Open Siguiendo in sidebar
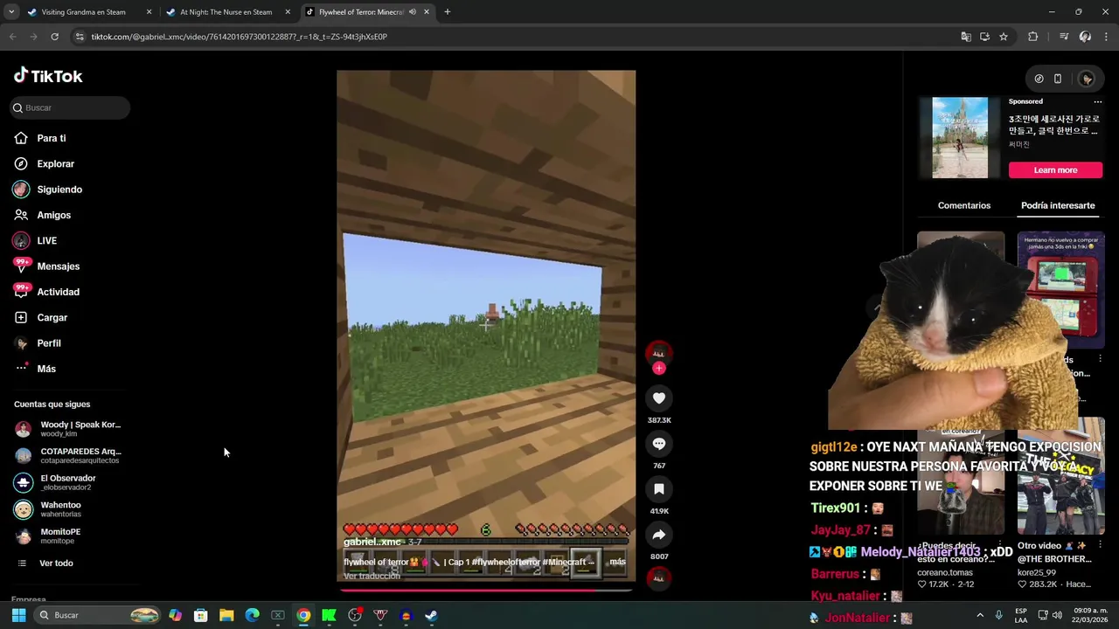This screenshot has height=629, width=1119. coord(59,190)
